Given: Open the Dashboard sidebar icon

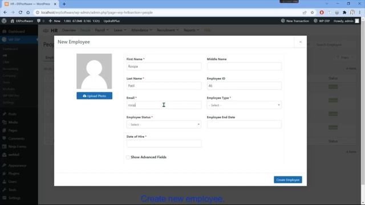Looking at the screenshot, I should [x=4, y=31].
